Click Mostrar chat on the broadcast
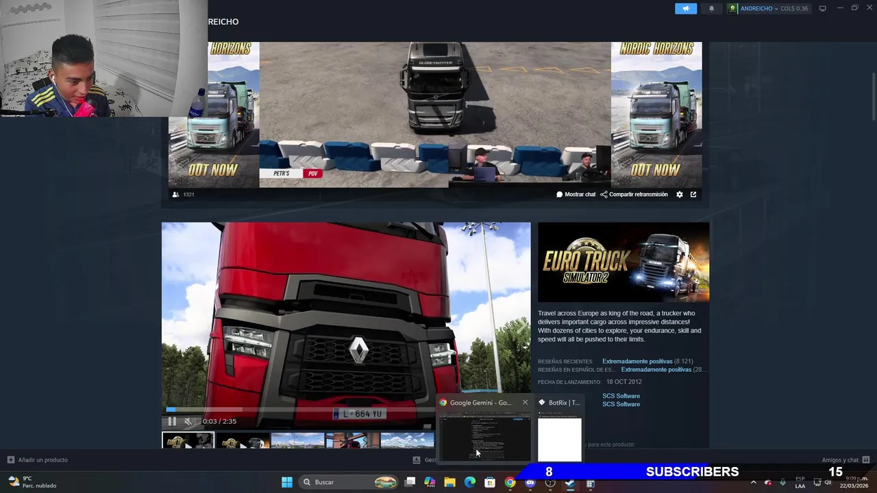Image resolution: width=877 pixels, height=493 pixels. [x=576, y=194]
